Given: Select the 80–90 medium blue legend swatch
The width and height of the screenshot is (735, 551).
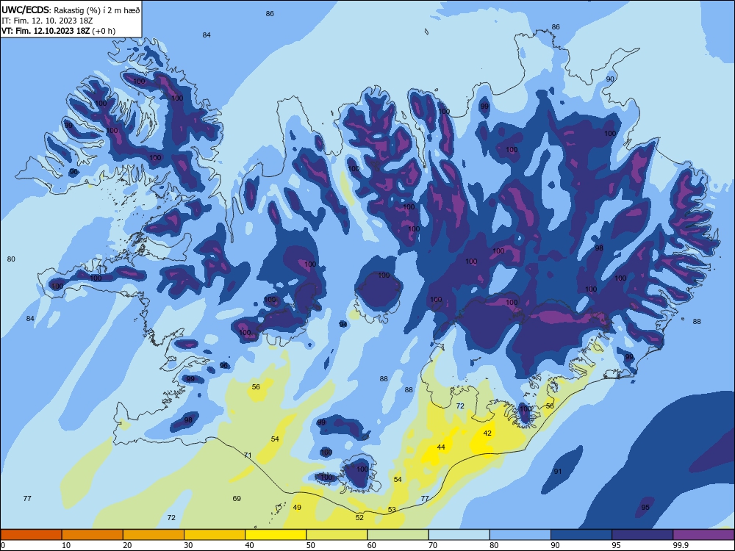Looking at the screenshot, I should (x=520, y=535).
